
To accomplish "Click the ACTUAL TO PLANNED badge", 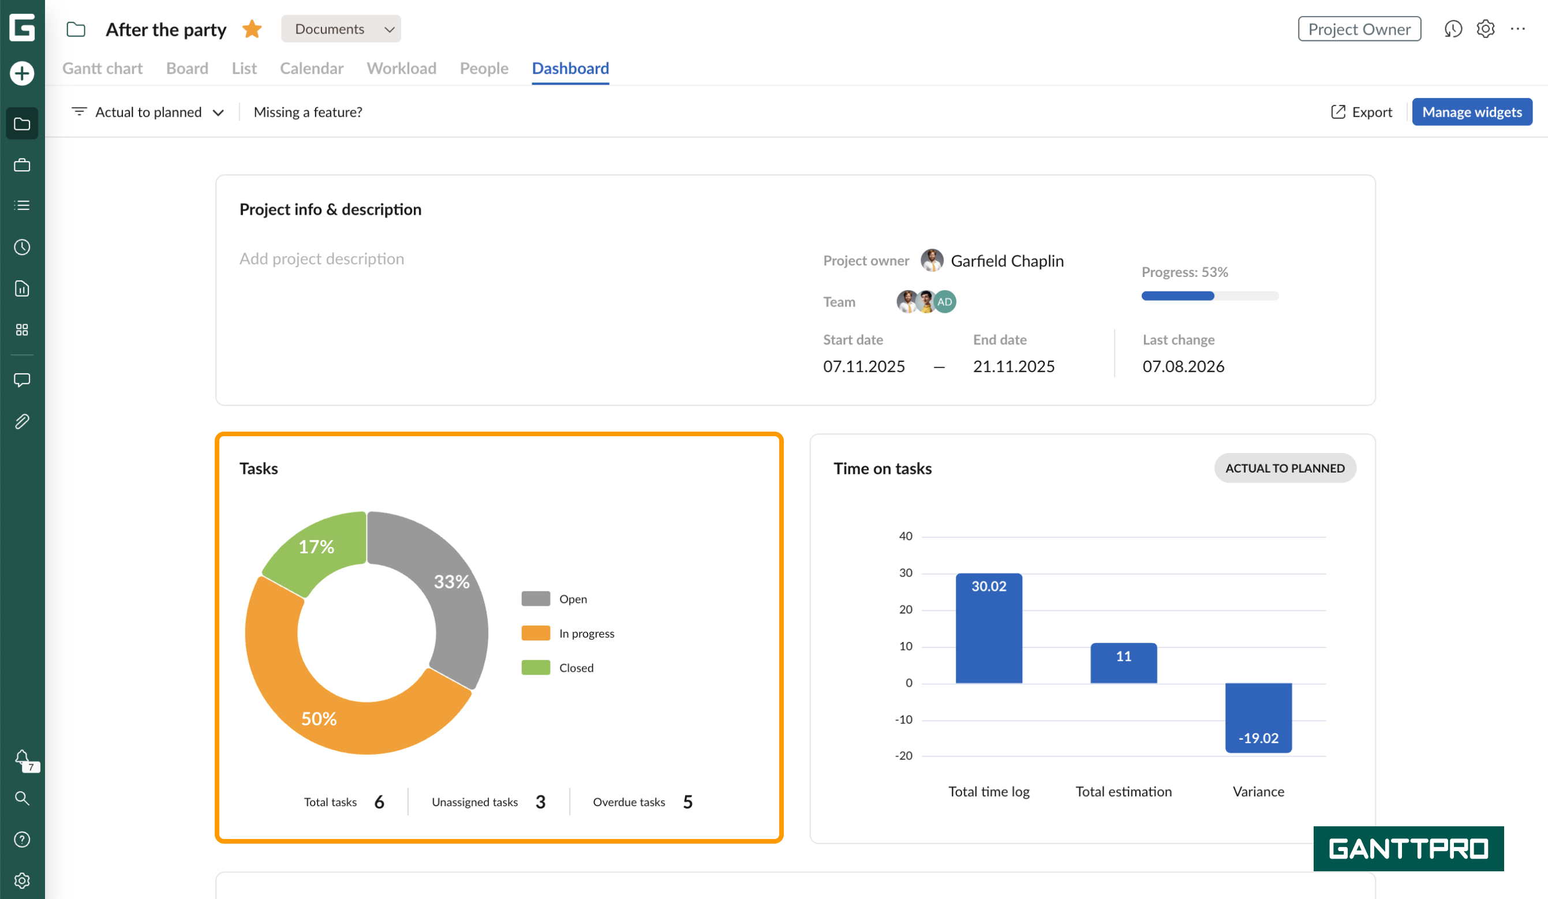I will [x=1285, y=468].
